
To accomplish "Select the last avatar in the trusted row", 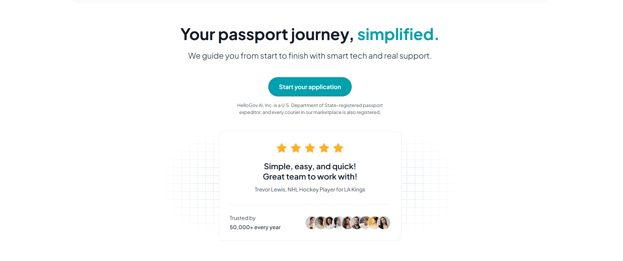I will click(x=384, y=223).
